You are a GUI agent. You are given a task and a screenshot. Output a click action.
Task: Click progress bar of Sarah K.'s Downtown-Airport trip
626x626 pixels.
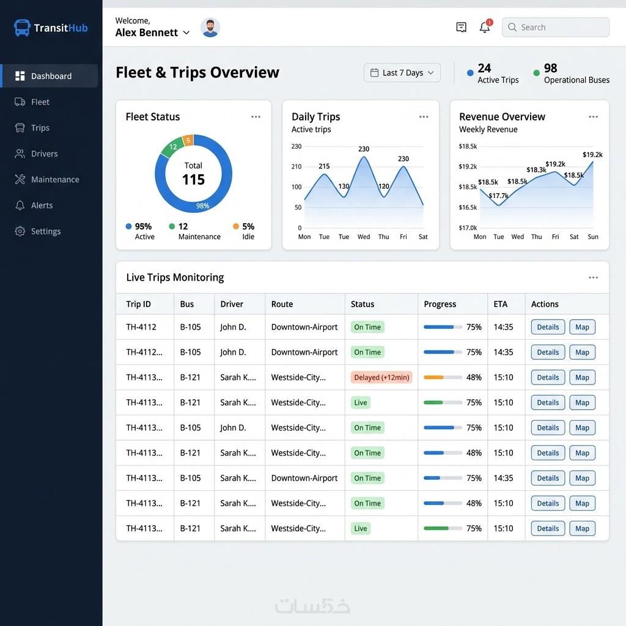click(x=443, y=478)
